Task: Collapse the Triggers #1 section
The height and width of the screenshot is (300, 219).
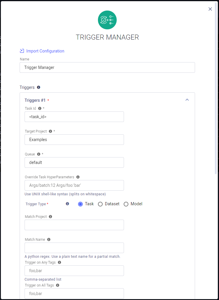Action: 187,100
